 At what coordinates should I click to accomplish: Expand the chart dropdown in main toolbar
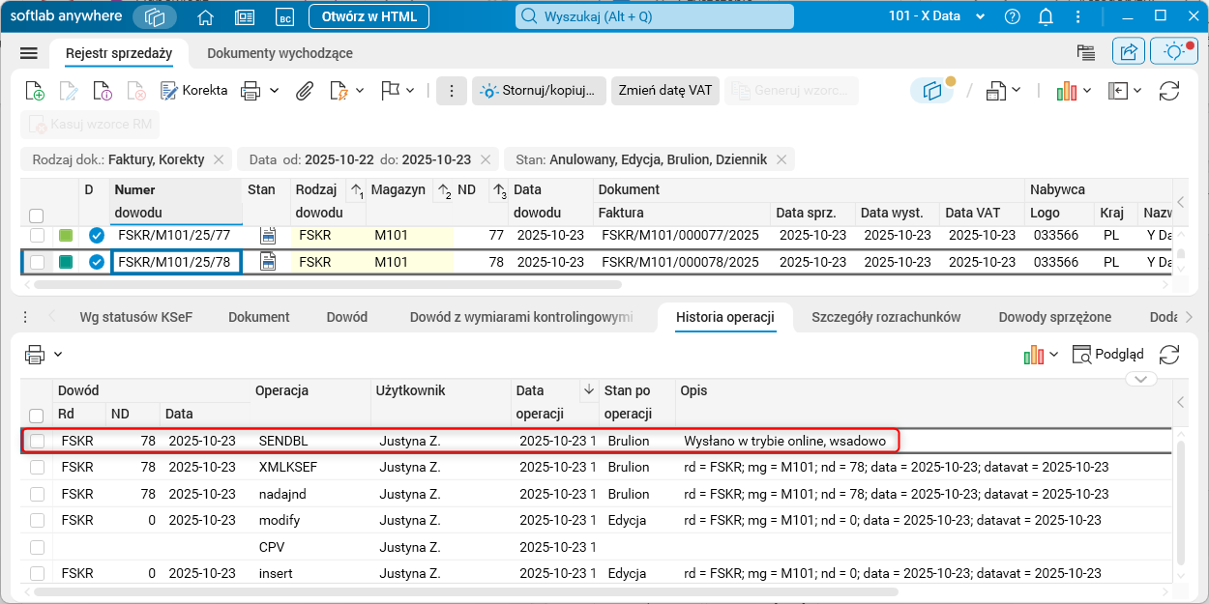(x=1087, y=91)
